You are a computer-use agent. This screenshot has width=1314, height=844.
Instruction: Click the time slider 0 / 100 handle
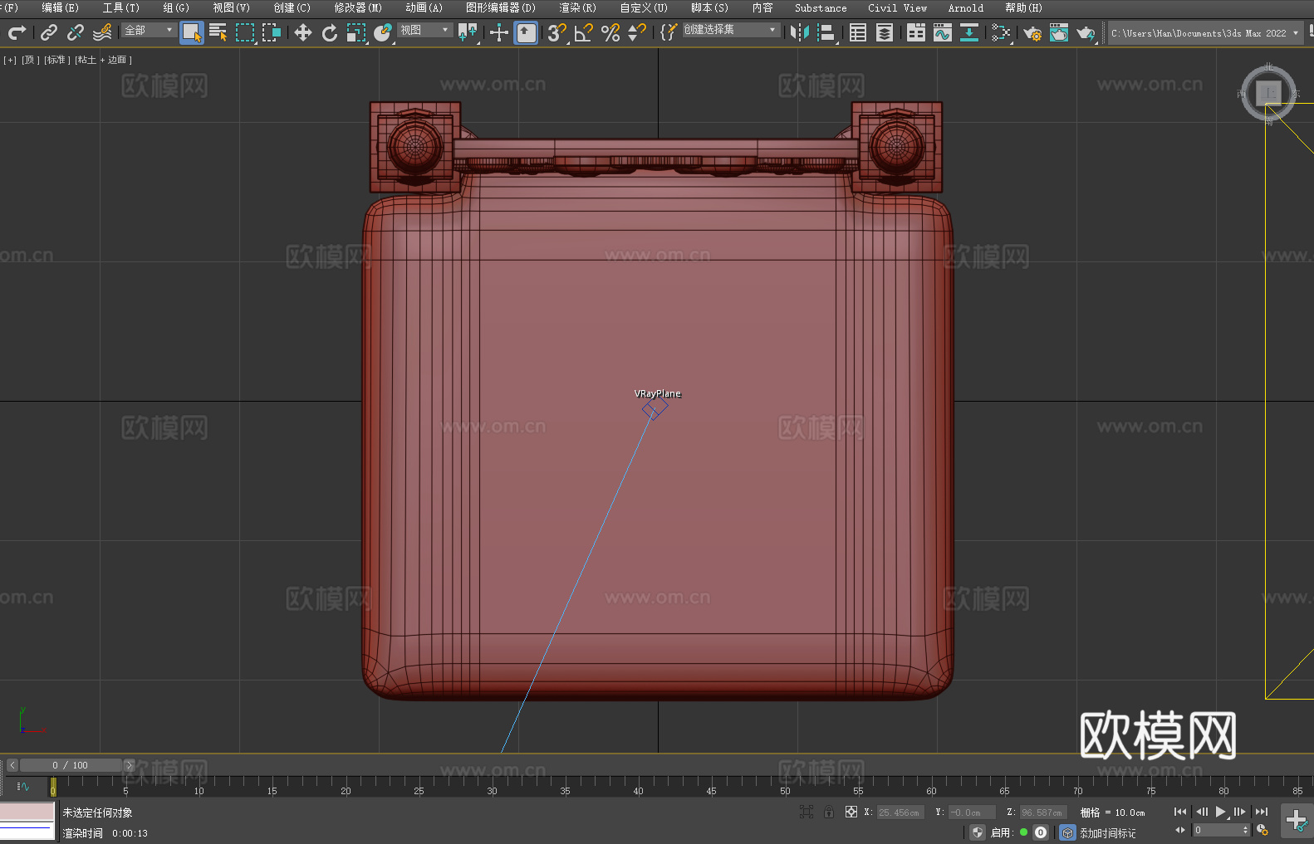[x=71, y=765]
